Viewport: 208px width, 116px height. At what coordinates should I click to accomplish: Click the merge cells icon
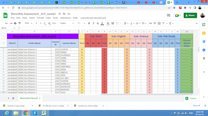(x=117, y=23)
